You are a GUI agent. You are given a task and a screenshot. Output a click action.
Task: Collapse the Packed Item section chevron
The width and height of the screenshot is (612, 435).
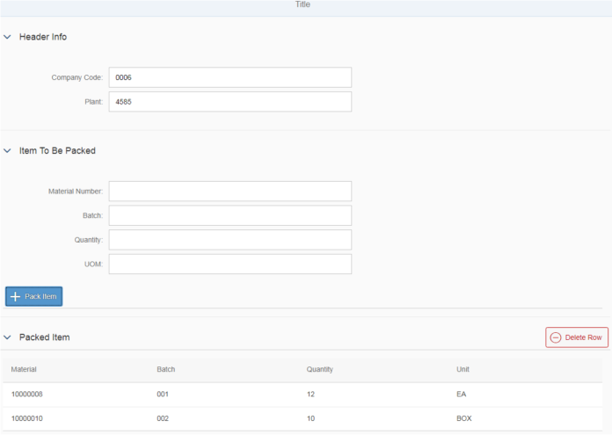point(7,337)
